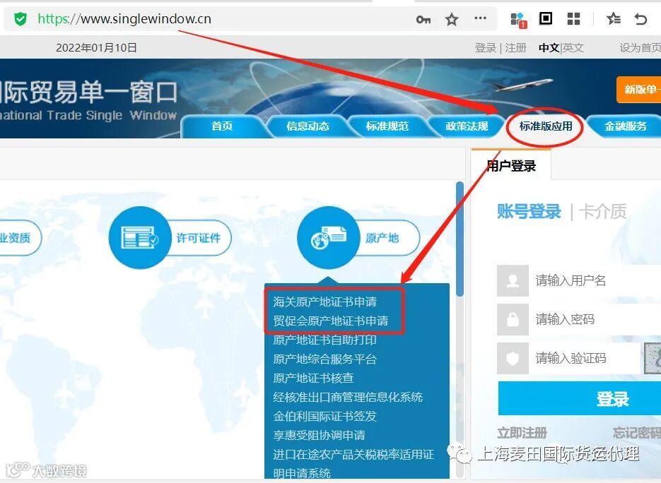Select 金伯利国际证书签发 menu entry

324,416
